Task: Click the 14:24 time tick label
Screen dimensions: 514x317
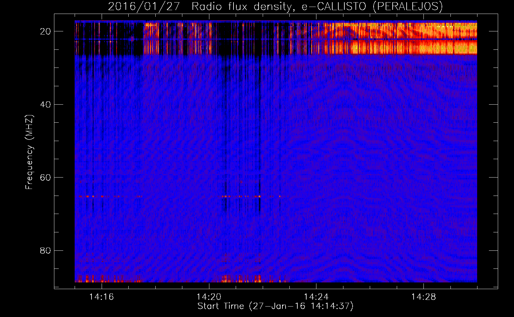Action: [316, 297]
